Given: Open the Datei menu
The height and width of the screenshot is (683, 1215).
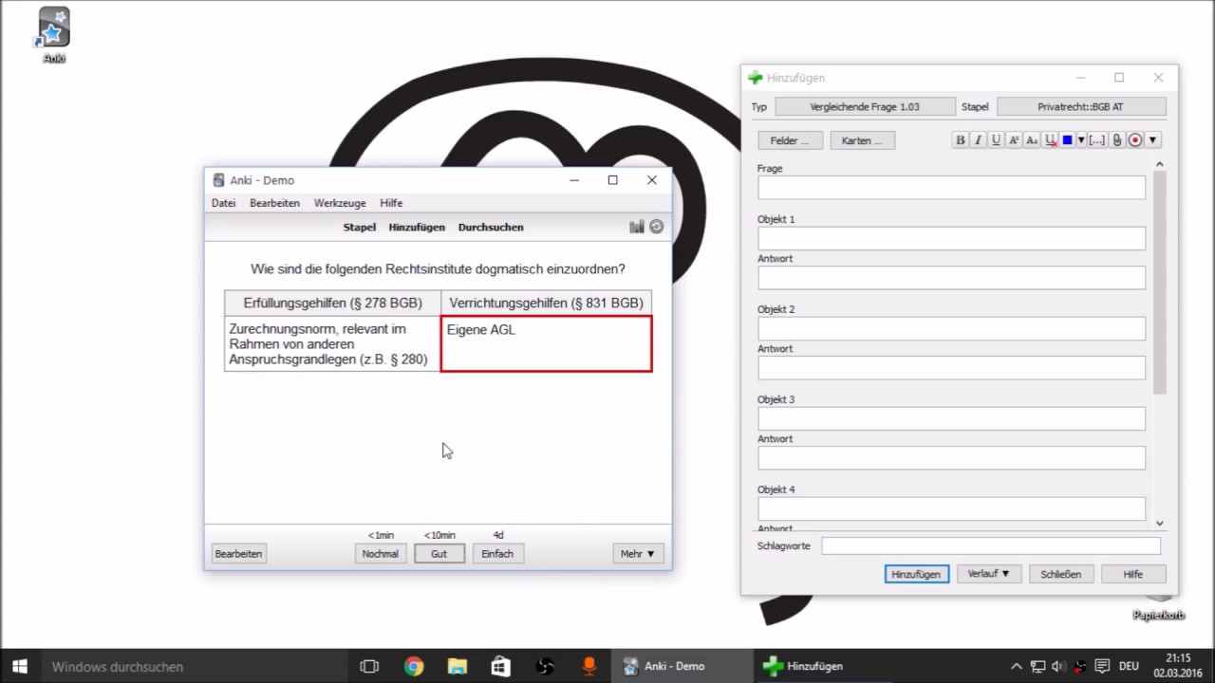Looking at the screenshot, I should (224, 203).
